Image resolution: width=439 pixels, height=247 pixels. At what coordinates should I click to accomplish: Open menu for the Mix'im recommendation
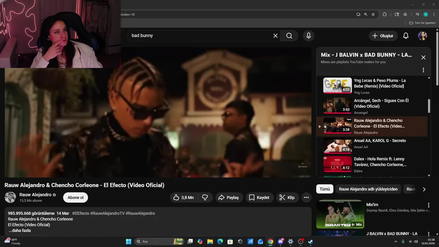coord(428,205)
